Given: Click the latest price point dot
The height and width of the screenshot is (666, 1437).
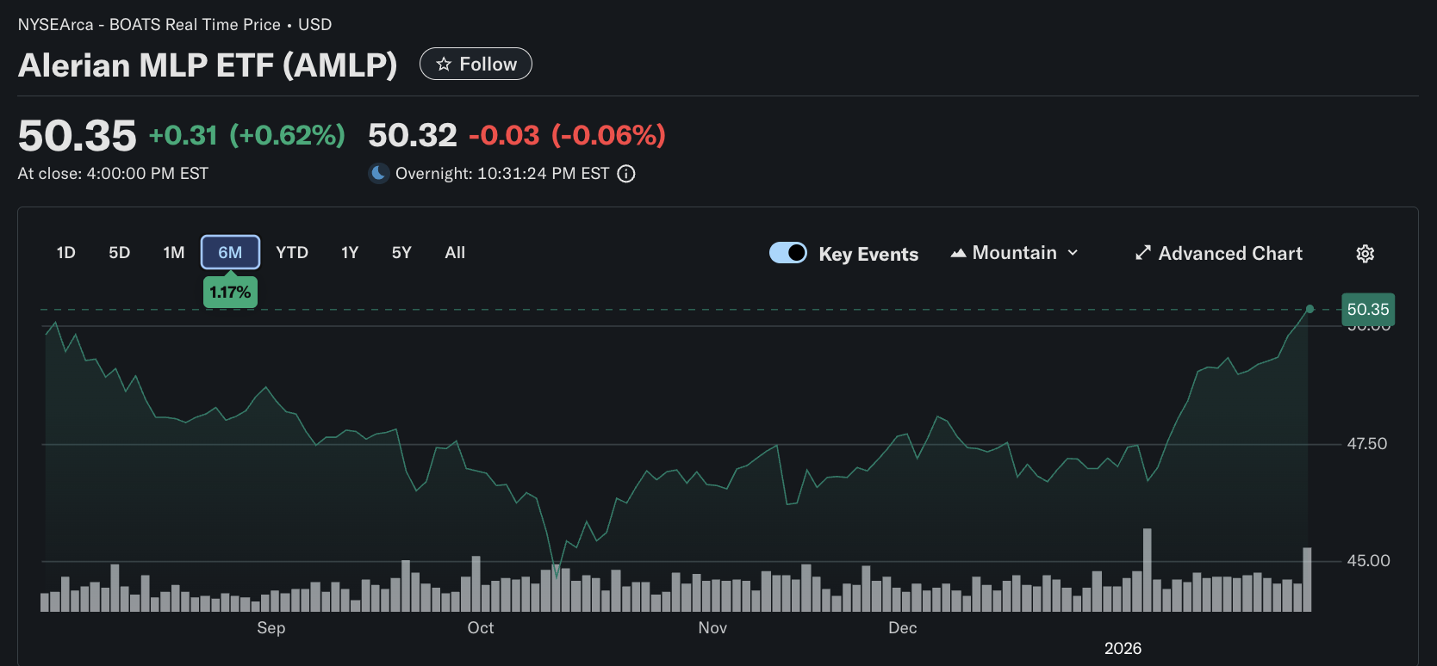Looking at the screenshot, I should coord(1309,309).
